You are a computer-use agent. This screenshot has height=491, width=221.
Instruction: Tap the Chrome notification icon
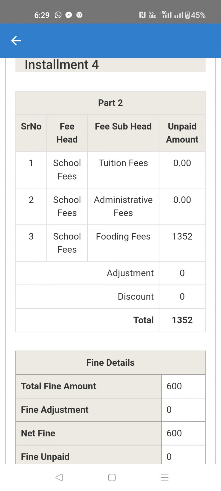[x=80, y=15]
